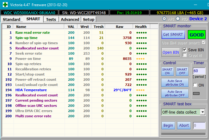This screenshot has width=209, height=140.
Task: Click the Device 2 label
Action: tap(198, 19)
